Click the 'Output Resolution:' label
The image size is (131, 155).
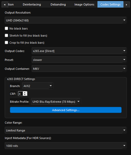coord(18,13)
